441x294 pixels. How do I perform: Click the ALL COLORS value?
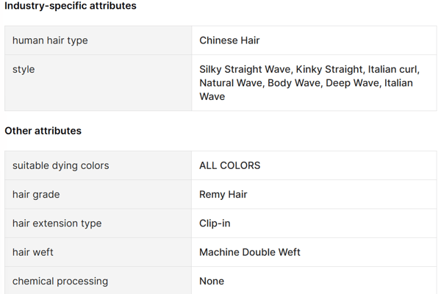(x=229, y=165)
